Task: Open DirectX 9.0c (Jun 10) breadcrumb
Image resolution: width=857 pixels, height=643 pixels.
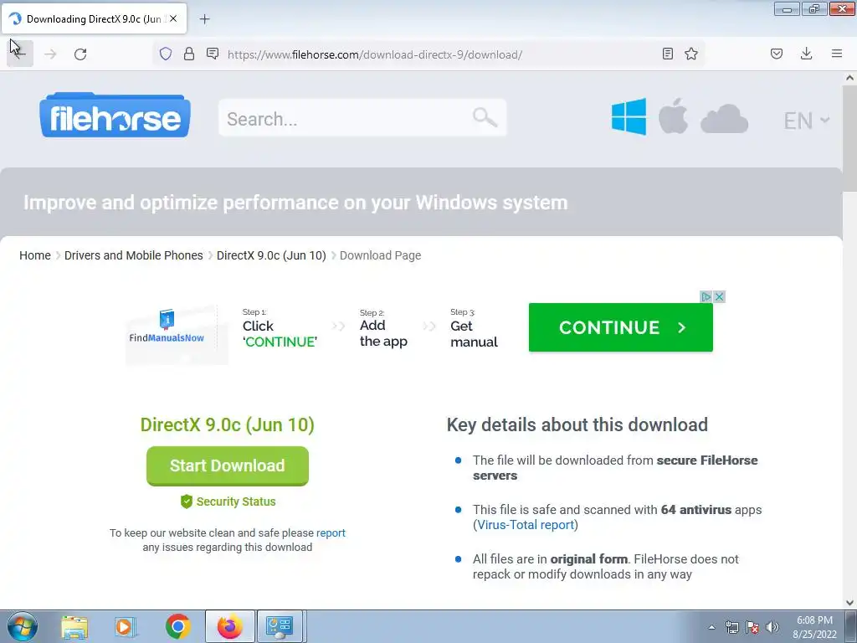Action: point(271,255)
